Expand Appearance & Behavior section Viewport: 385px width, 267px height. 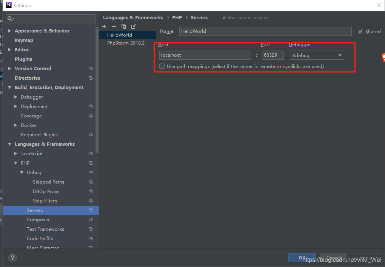[10, 31]
